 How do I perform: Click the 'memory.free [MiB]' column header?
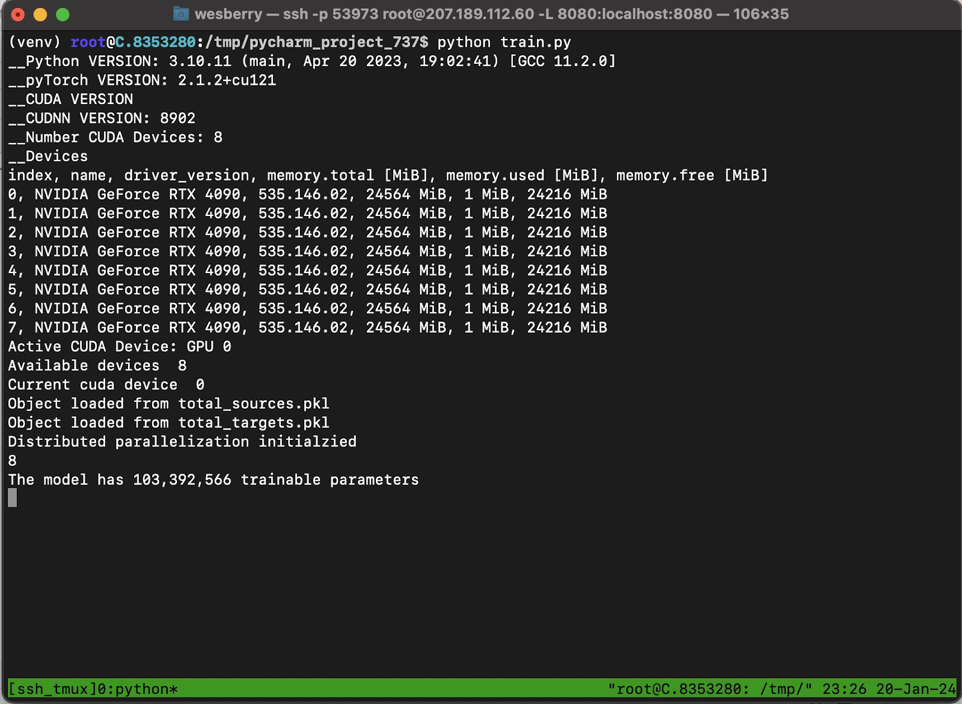[692, 176]
